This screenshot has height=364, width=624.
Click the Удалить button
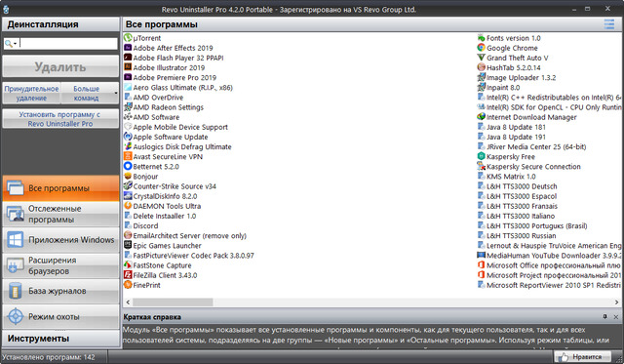pyautogui.click(x=60, y=66)
